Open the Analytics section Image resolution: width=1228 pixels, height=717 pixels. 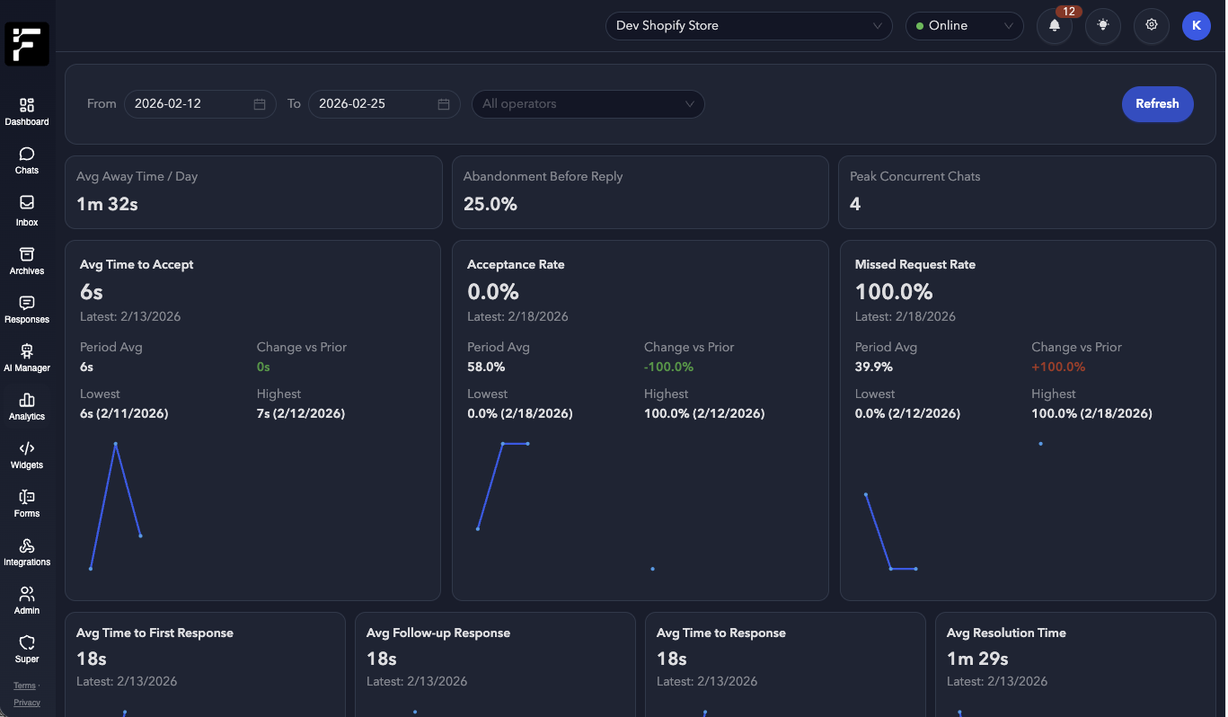pyautogui.click(x=26, y=405)
